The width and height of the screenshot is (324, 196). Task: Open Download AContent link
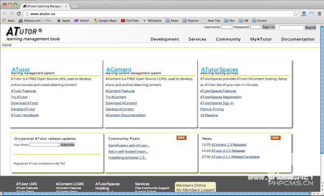(x=122, y=103)
